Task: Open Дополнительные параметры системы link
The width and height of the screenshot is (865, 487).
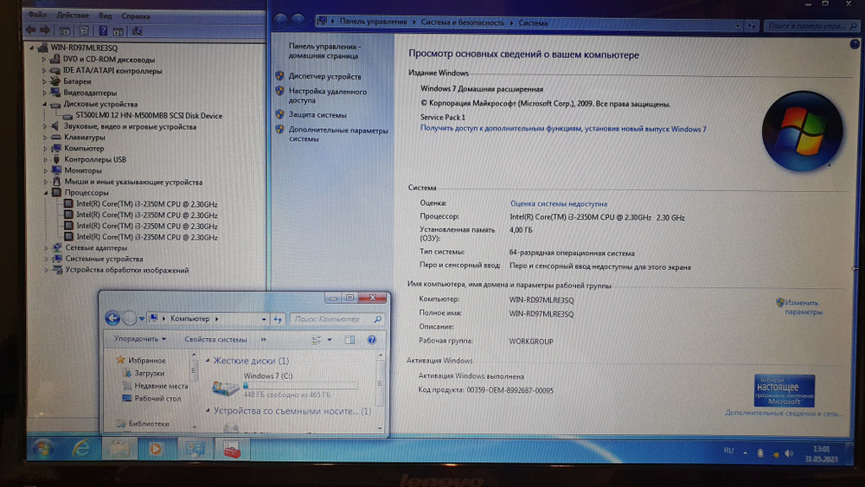Action: (x=338, y=135)
